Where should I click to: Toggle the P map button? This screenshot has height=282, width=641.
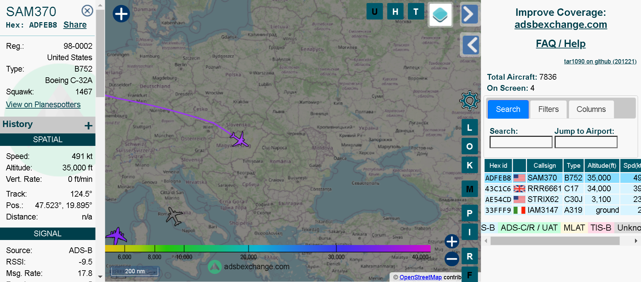point(469,213)
